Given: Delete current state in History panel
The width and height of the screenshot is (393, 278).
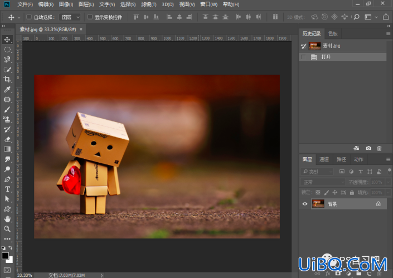Looking at the screenshot, I should [379, 148].
